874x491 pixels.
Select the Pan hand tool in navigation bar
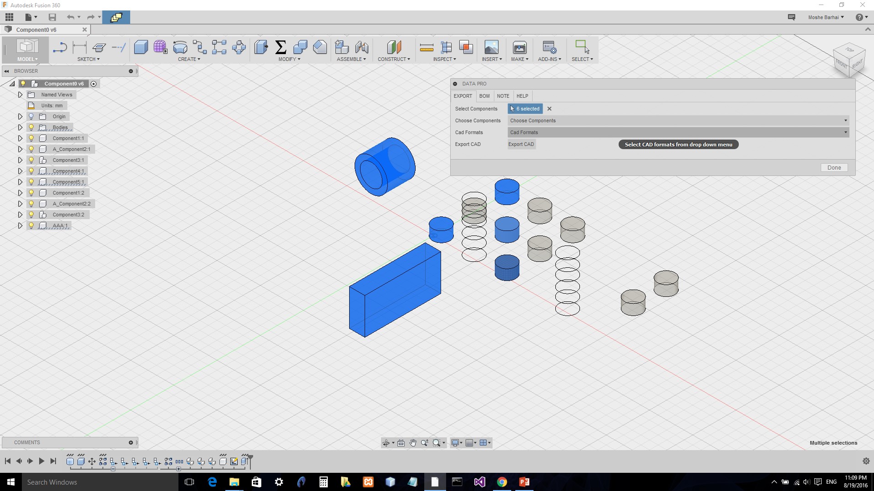413,443
